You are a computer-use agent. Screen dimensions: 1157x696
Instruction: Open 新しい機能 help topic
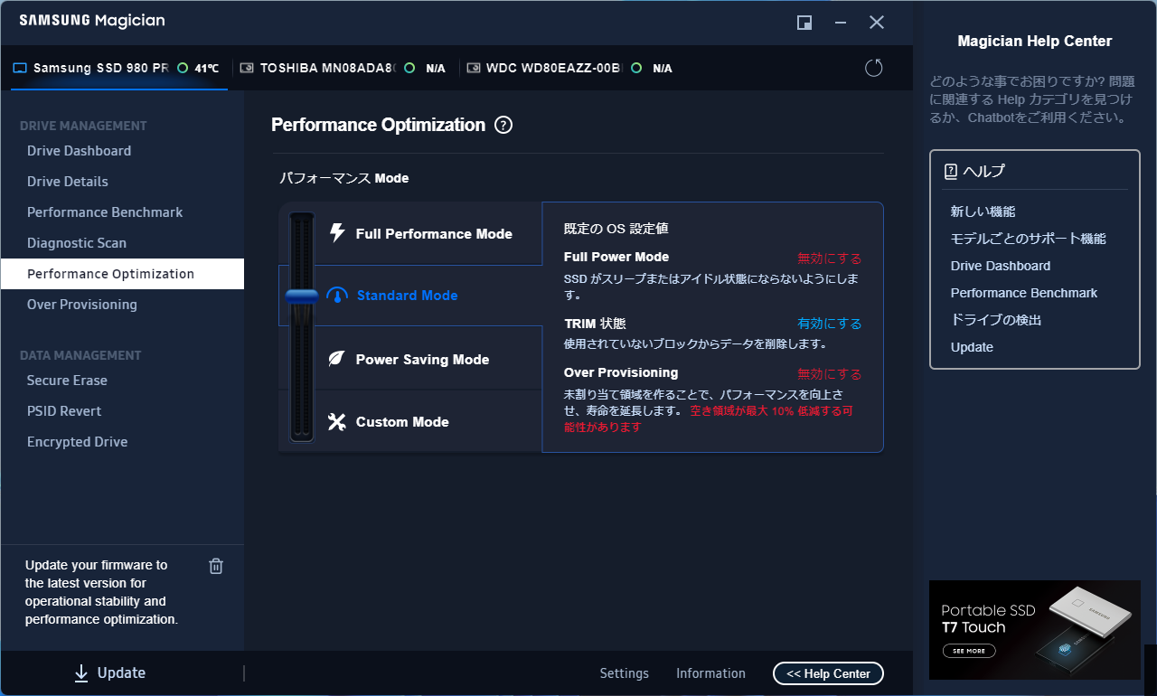coord(983,212)
